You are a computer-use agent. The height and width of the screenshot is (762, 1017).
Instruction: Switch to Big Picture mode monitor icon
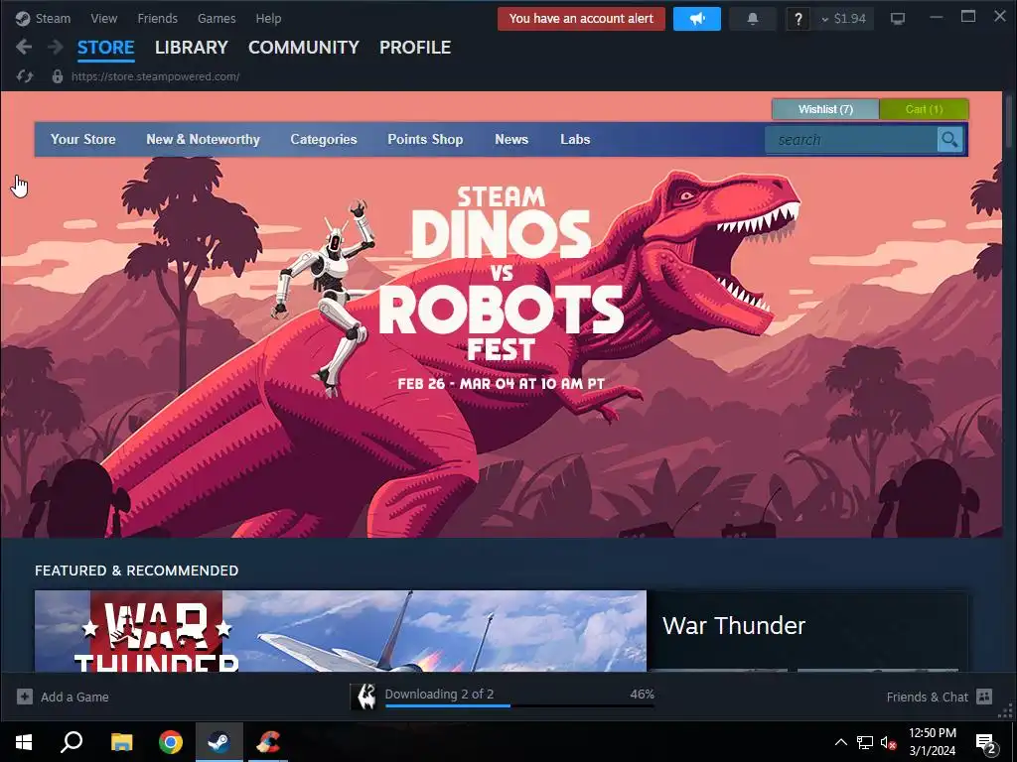pyautogui.click(x=898, y=19)
